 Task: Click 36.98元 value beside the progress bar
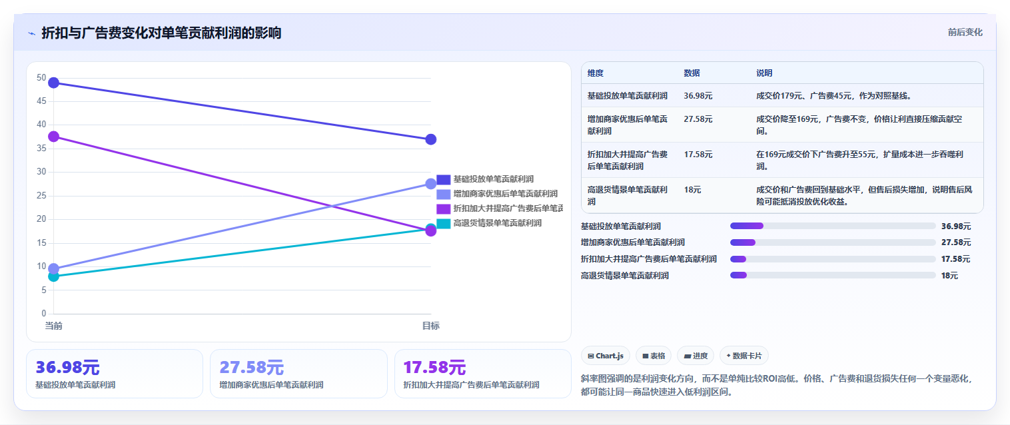[956, 226]
